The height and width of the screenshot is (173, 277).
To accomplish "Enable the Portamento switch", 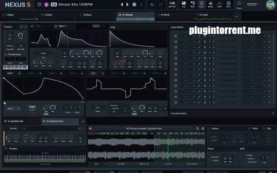I will [6, 54].
